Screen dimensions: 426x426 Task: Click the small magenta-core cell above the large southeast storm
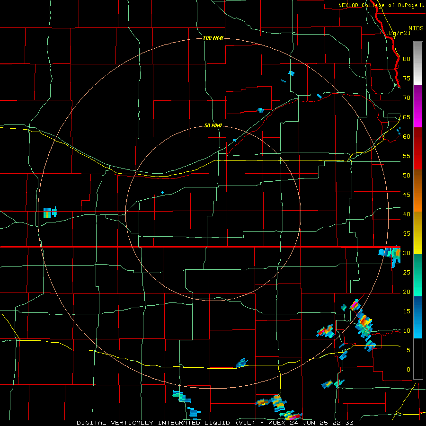pyautogui.click(x=355, y=304)
